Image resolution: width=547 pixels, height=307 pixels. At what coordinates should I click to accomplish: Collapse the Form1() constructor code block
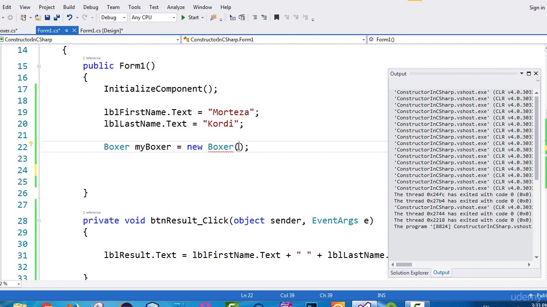(x=39, y=66)
